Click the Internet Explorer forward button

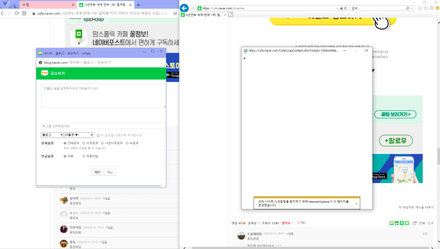coord(193,8)
